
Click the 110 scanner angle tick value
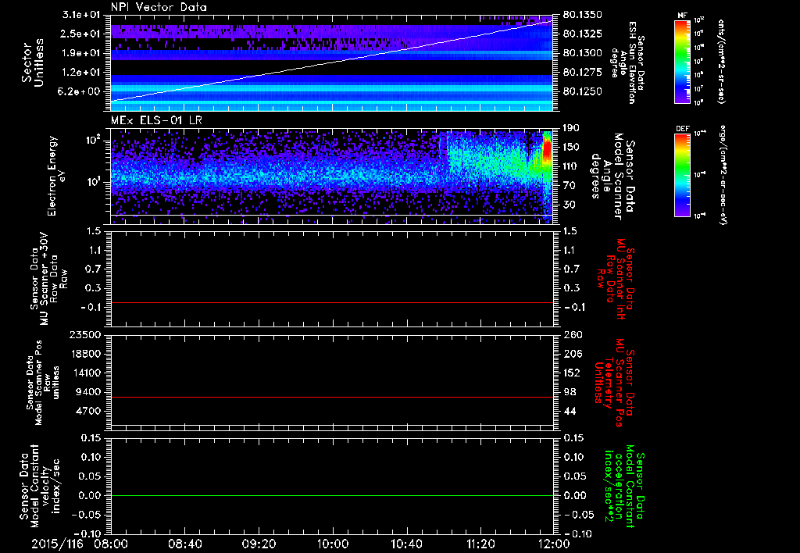click(571, 166)
